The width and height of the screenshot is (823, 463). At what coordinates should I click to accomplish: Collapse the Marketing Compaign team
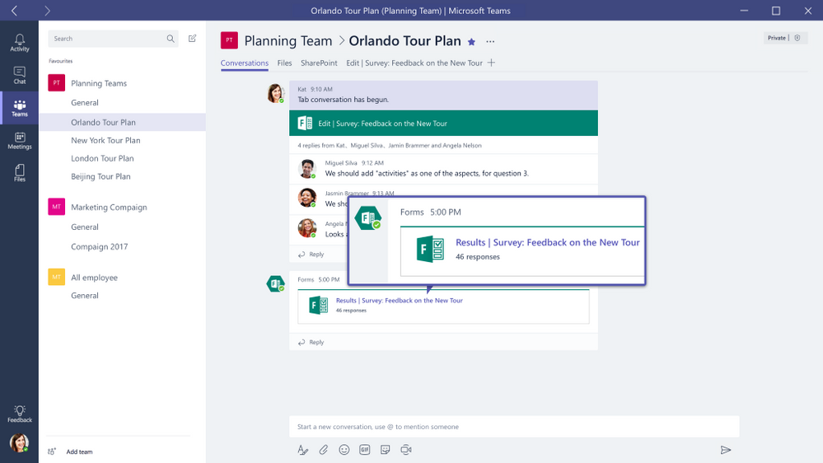click(109, 208)
